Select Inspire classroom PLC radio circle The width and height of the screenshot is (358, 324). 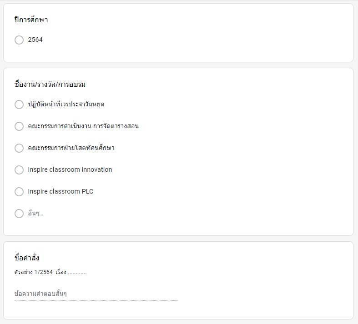19,192
